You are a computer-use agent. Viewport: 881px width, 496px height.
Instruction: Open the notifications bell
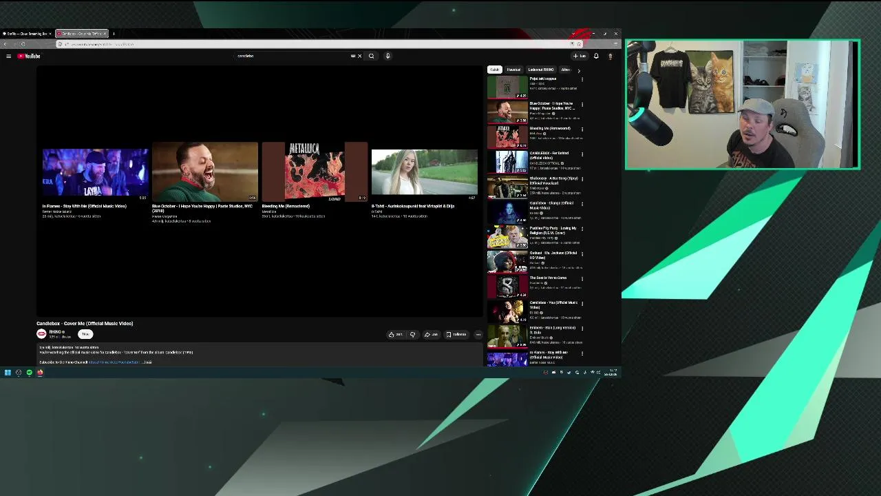[596, 56]
